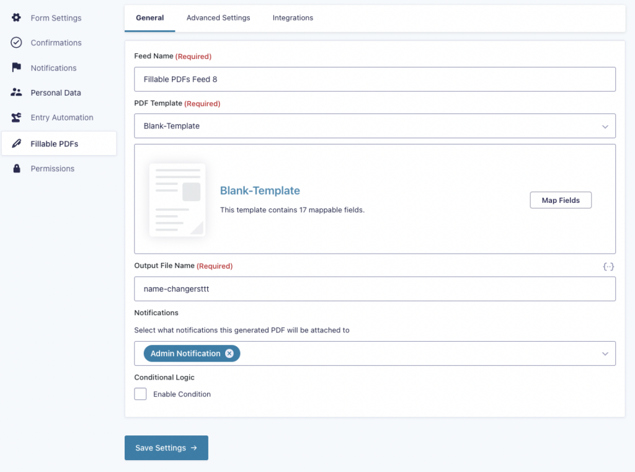Remove the Admin Notification tag
Viewport: 635px width, 472px height.
pyautogui.click(x=229, y=353)
